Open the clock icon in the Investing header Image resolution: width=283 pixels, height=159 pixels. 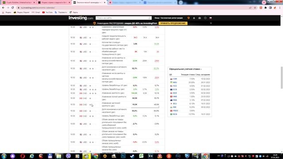click(205, 18)
